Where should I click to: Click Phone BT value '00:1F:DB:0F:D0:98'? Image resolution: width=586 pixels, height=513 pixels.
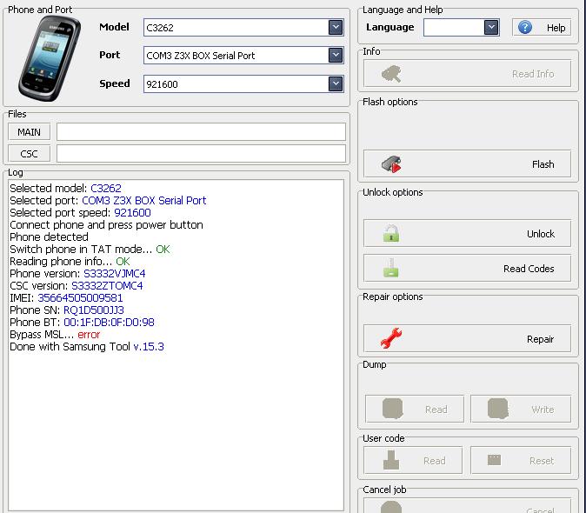tap(109, 322)
